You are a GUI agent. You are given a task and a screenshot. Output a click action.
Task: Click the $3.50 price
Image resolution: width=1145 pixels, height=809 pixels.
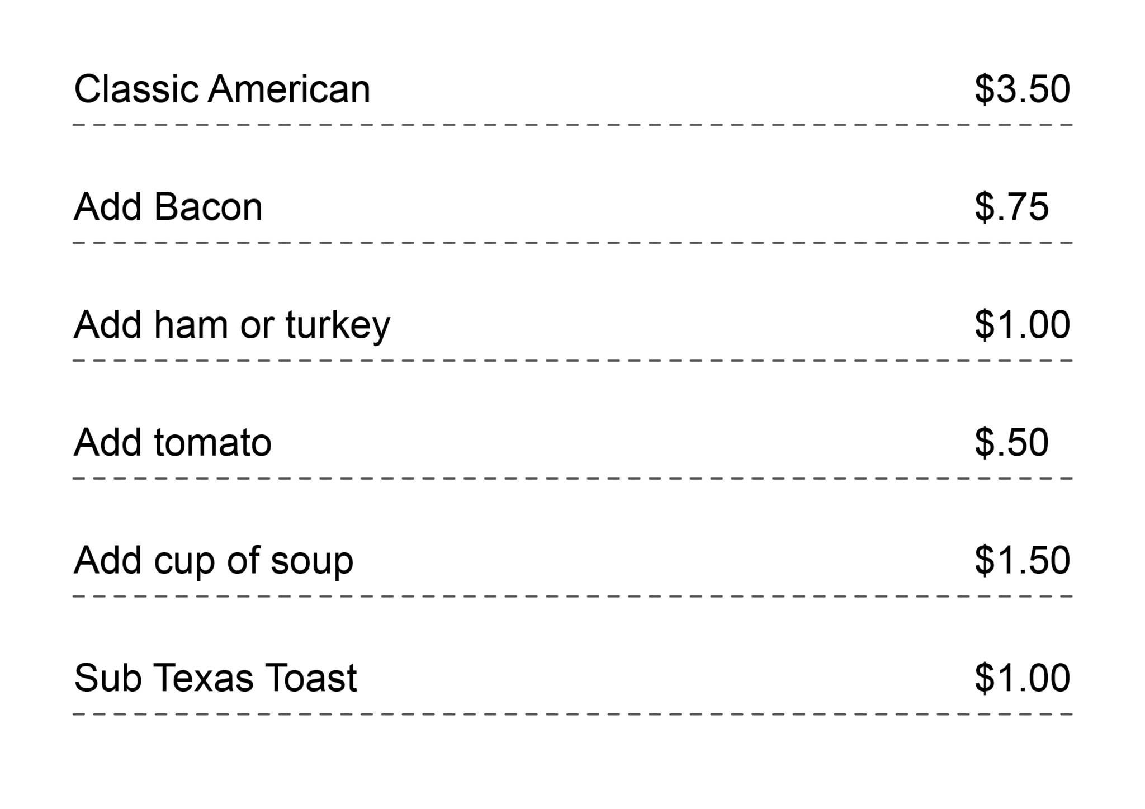[1022, 89]
